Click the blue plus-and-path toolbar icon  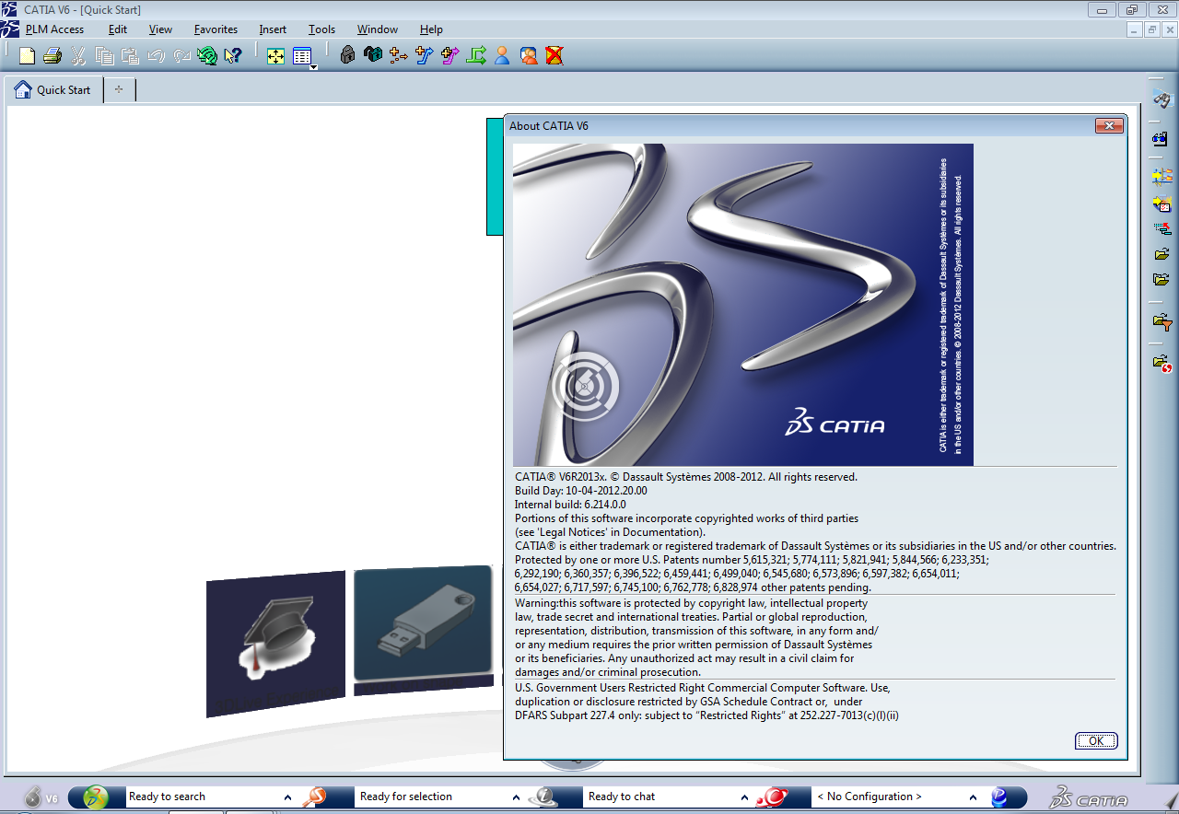[x=425, y=55]
